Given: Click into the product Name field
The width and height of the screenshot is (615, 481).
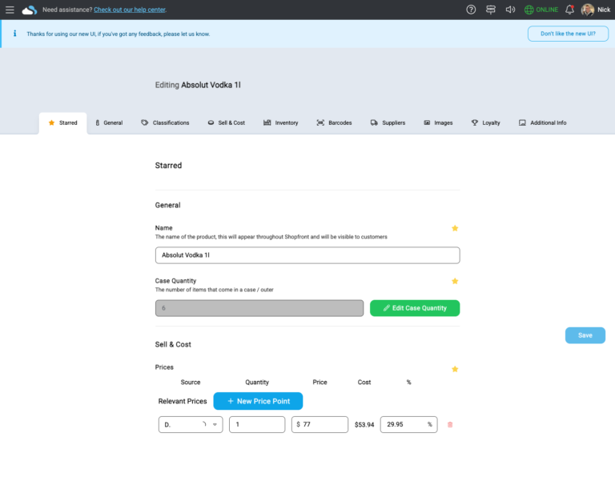Looking at the screenshot, I should pyautogui.click(x=307, y=255).
